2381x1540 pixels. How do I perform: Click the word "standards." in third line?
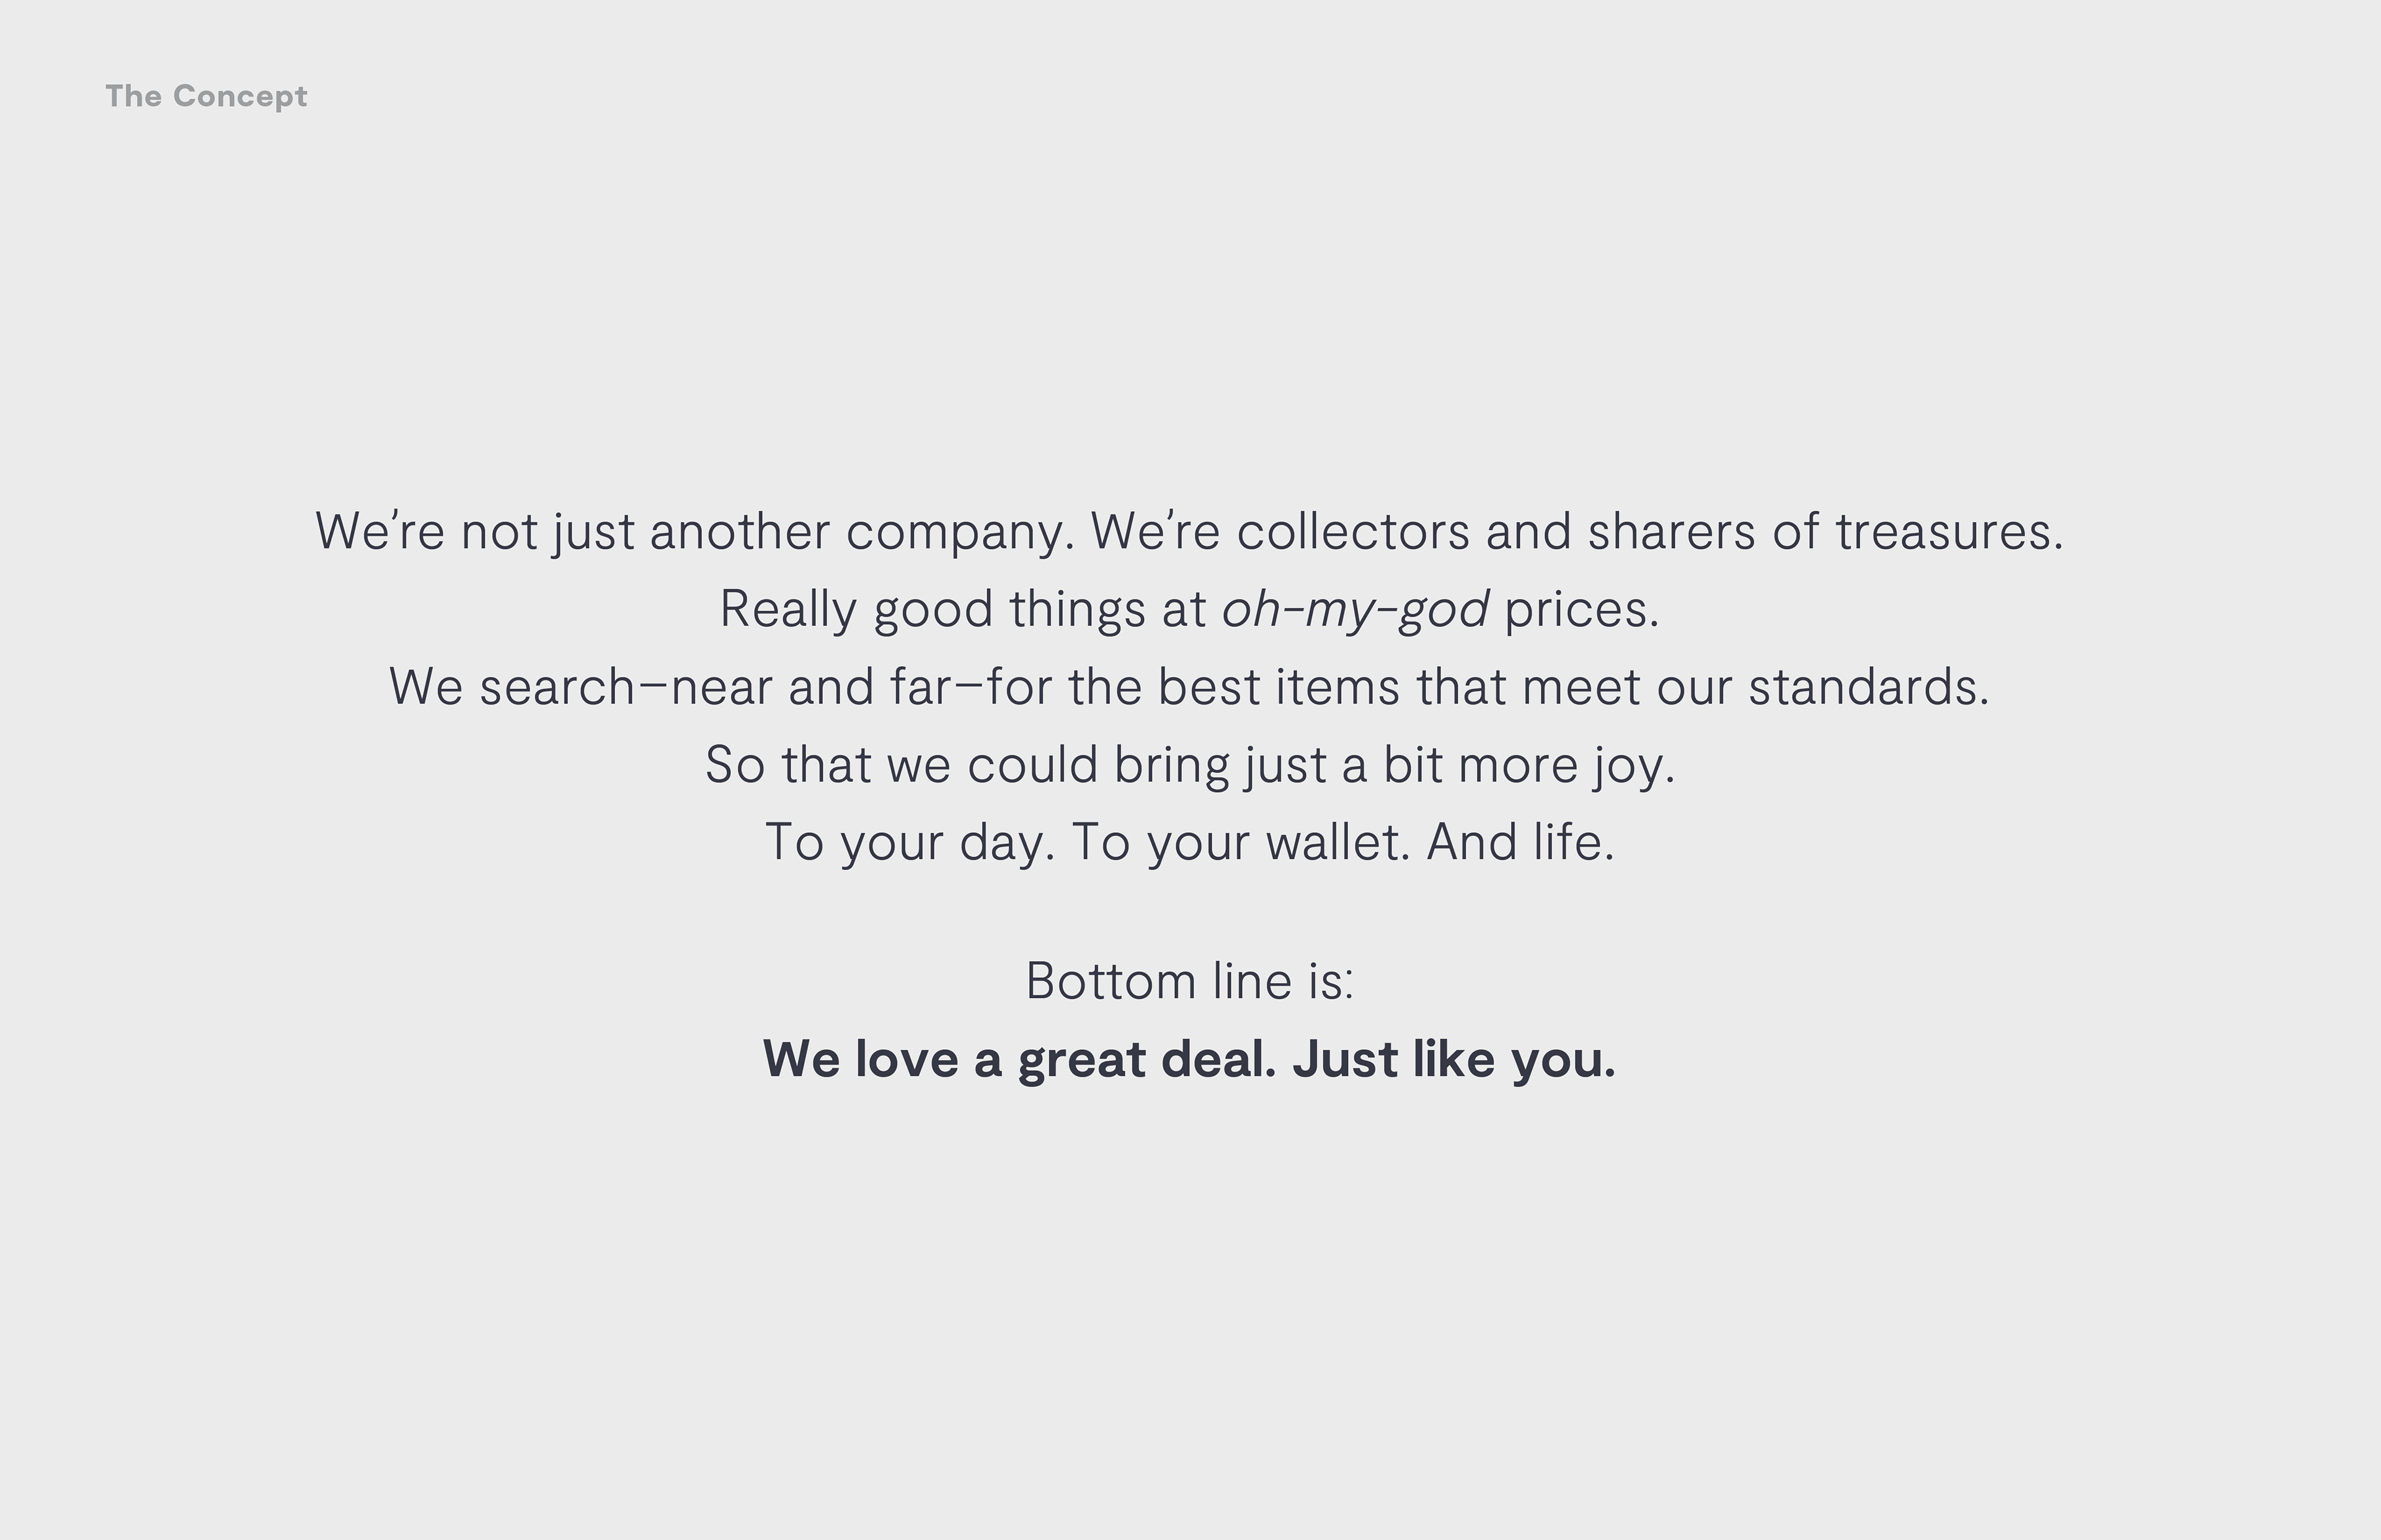[1869, 687]
